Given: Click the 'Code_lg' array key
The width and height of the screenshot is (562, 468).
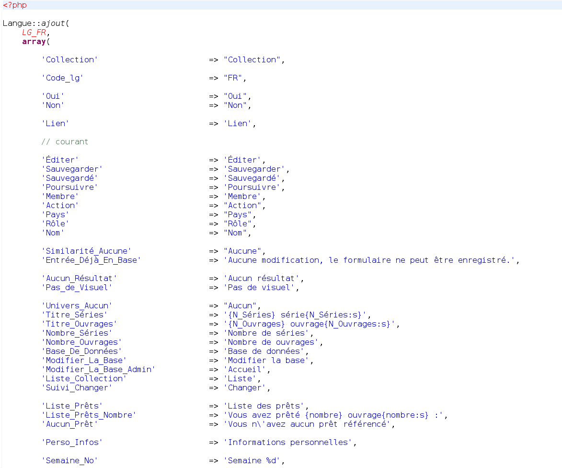Looking at the screenshot, I should (62, 78).
